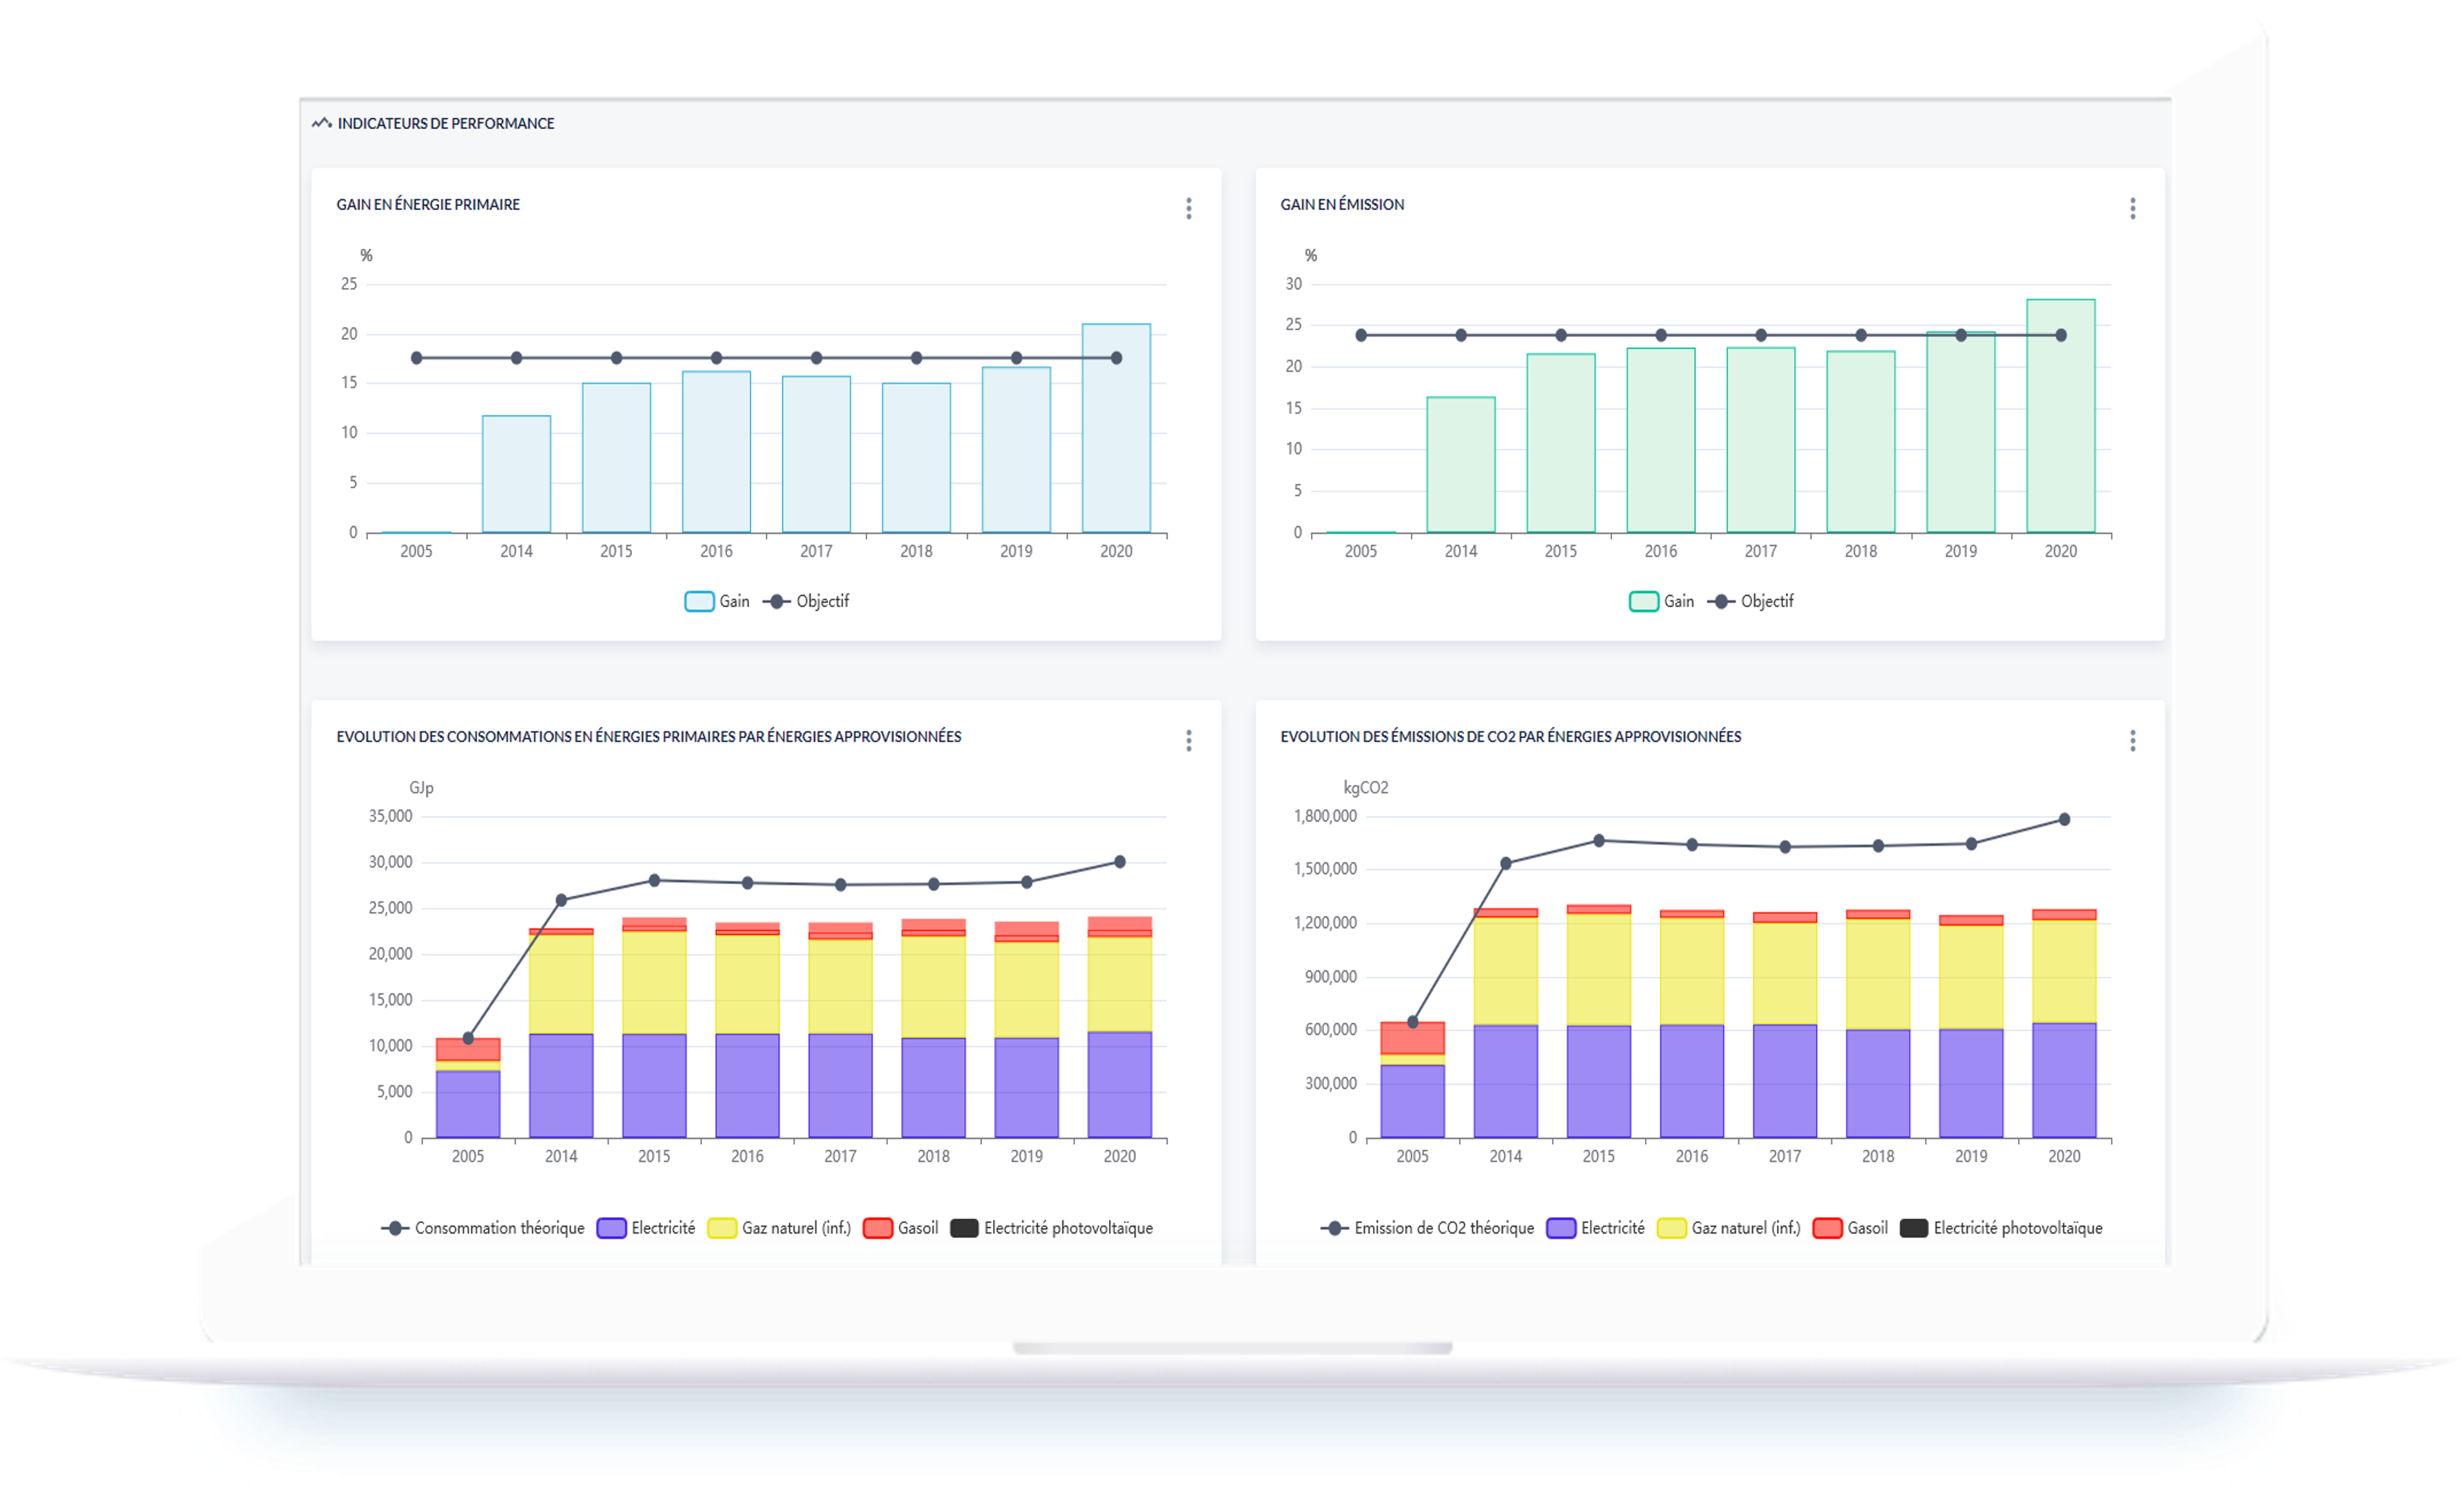2464x1503 pixels.
Task: Toggle Gaz naturel (inf.) legend in the consommations chart
Action: coord(779,1228)
